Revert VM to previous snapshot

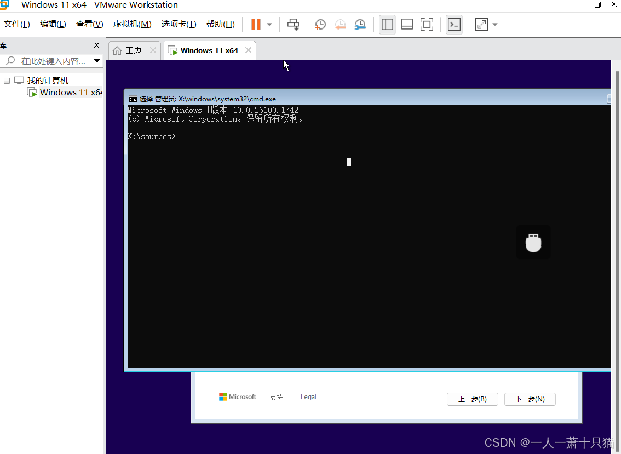tap(340, 25)
